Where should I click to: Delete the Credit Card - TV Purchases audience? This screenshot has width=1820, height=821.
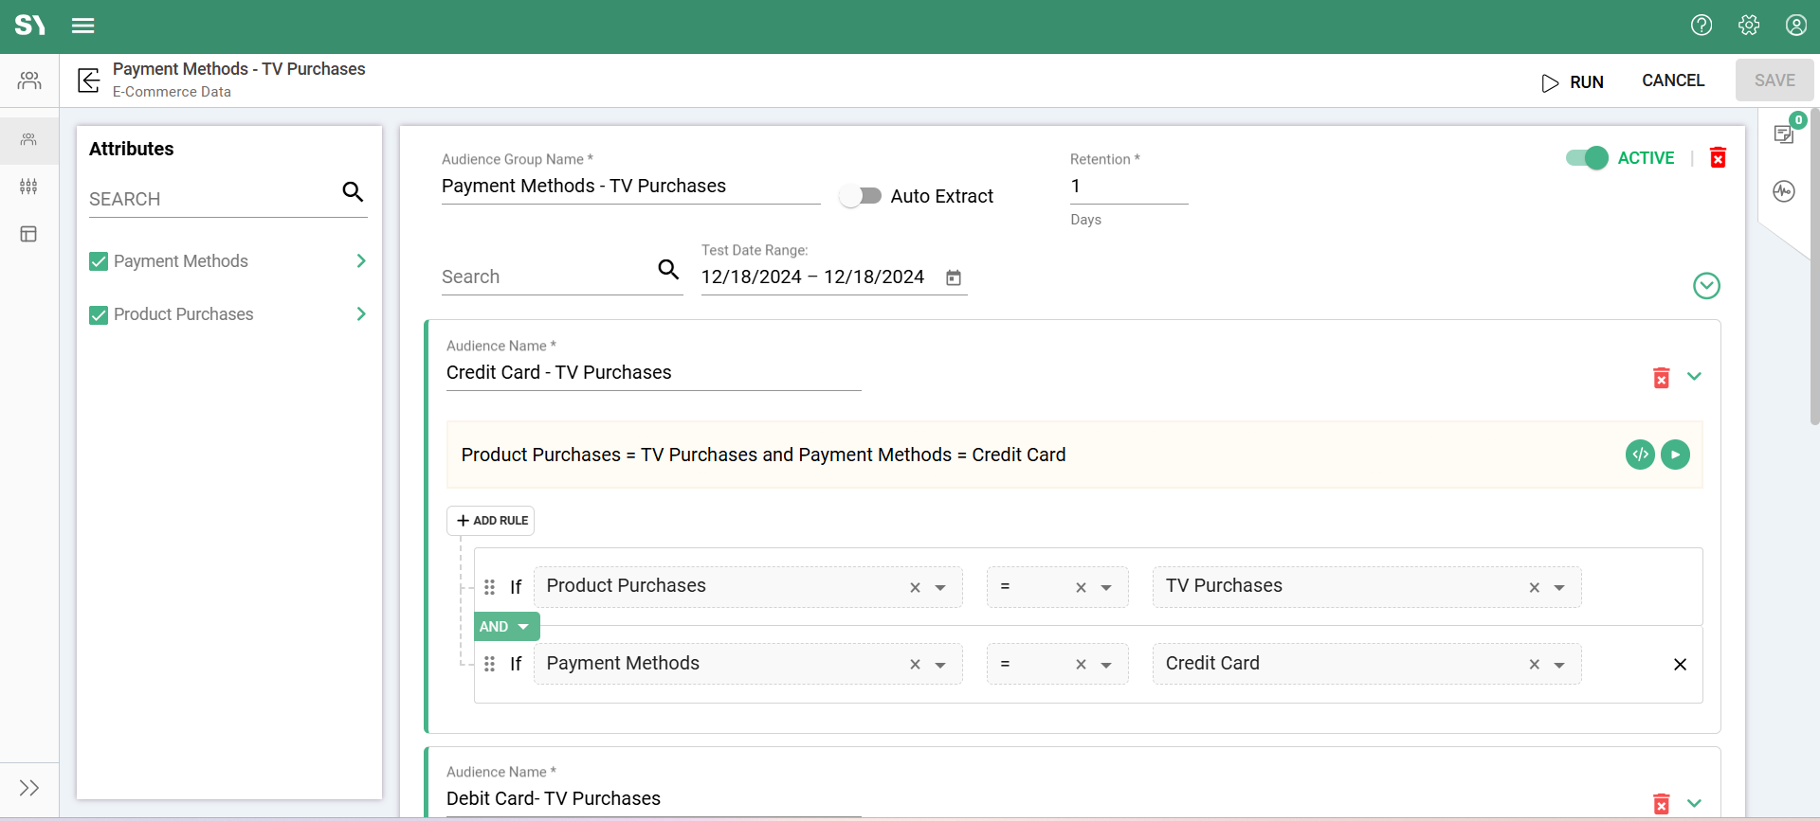pyautogui.click(x=1661, y=378)
